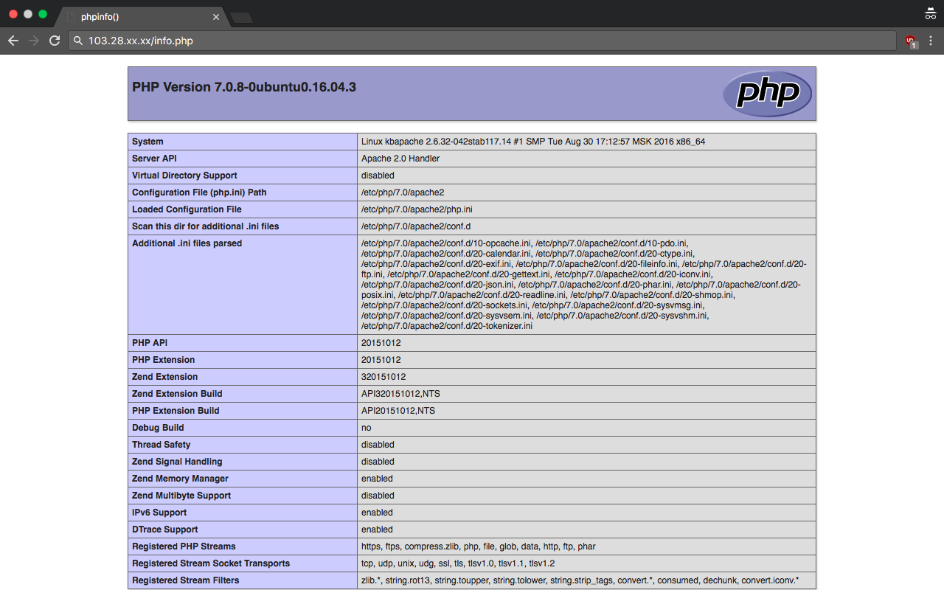Open a new tab next to phpinfo()
This screenshot has height=590, width=944.
click(241, 17)
